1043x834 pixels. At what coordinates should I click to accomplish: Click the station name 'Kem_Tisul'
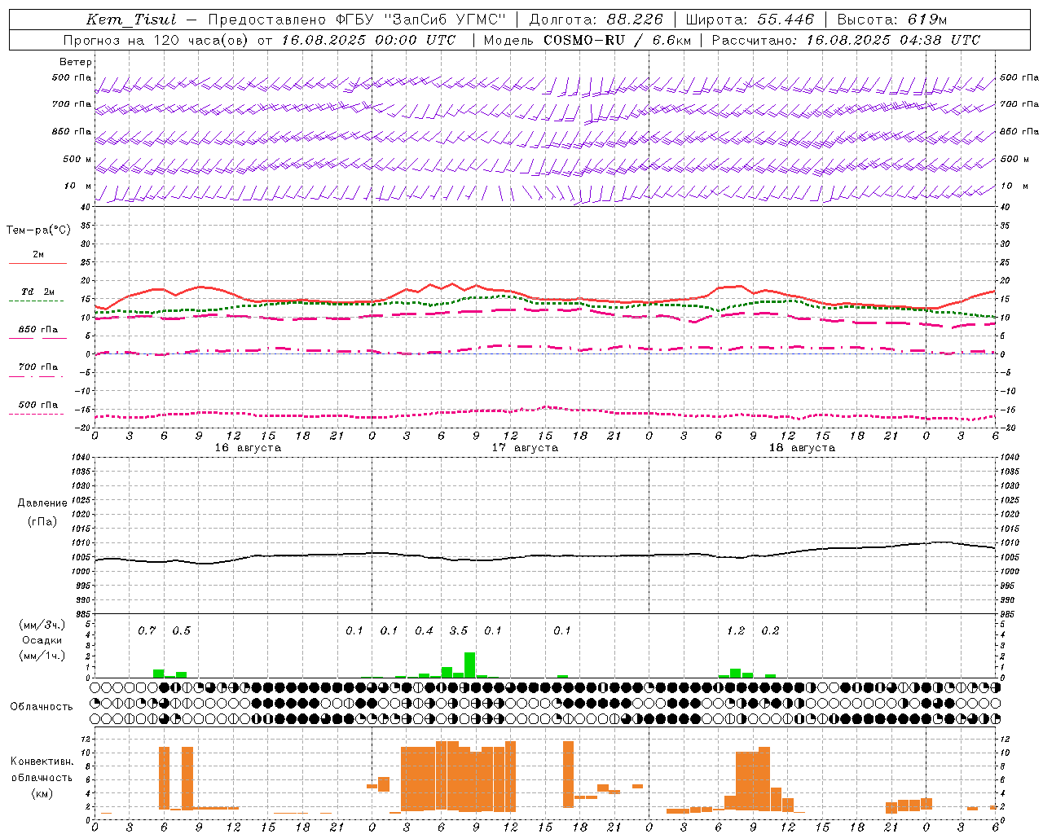[131, 20]
